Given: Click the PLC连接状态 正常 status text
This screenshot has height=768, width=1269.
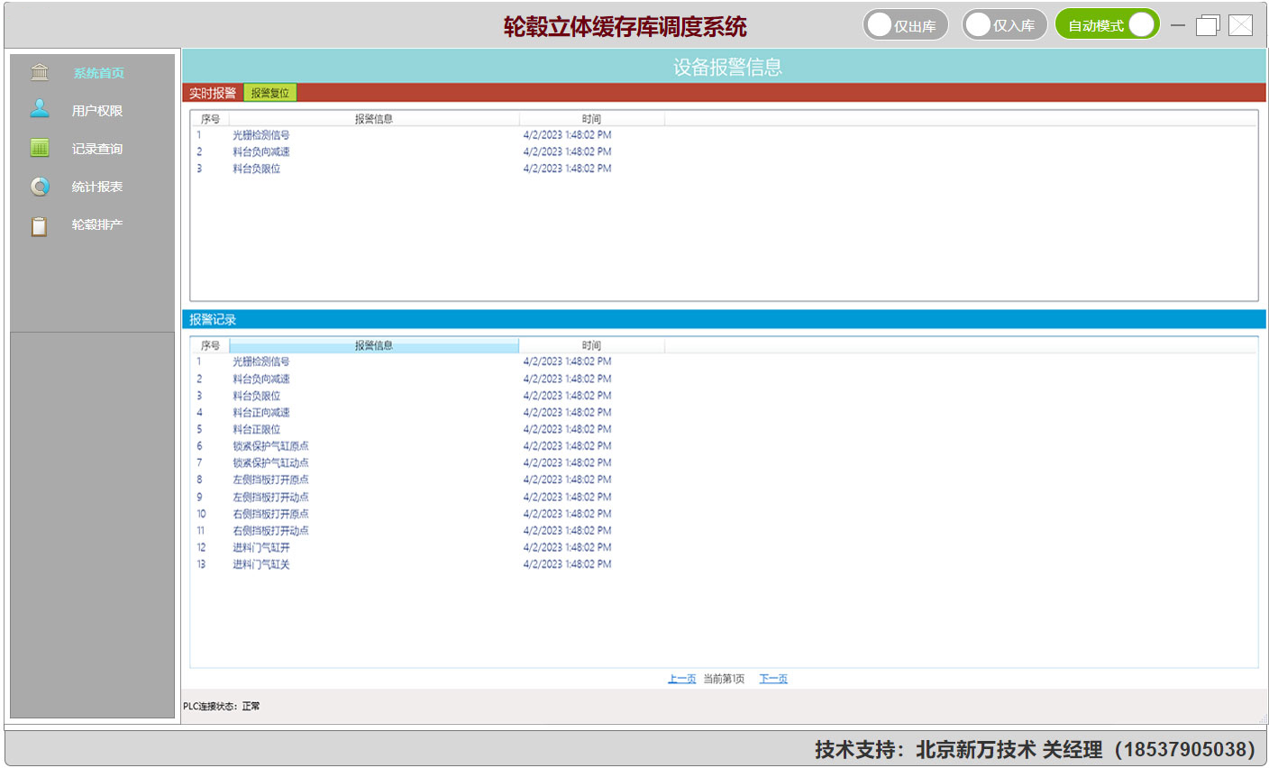Looking at the screenshot, I should (222, 706).
